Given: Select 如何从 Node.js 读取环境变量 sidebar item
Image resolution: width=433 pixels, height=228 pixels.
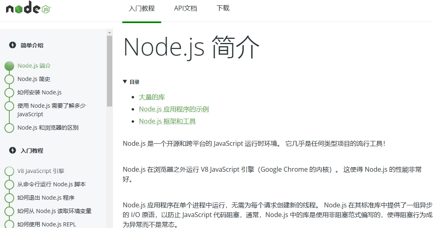Looking at the screenshot, I should click(x=54, y=211).
